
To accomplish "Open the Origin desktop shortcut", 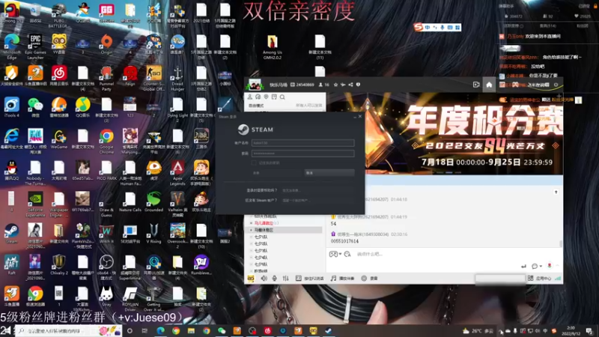I will [106, 44].
